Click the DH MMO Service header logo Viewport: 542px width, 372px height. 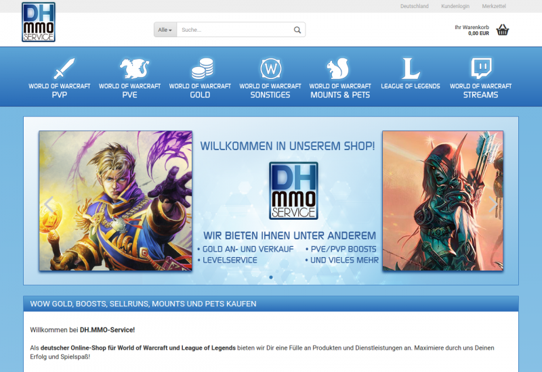(38, 23)
